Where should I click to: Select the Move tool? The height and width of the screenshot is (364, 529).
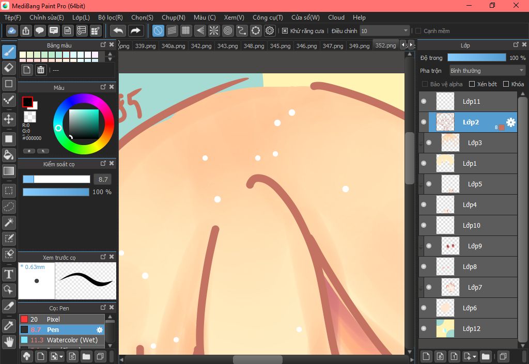[9, 119]
